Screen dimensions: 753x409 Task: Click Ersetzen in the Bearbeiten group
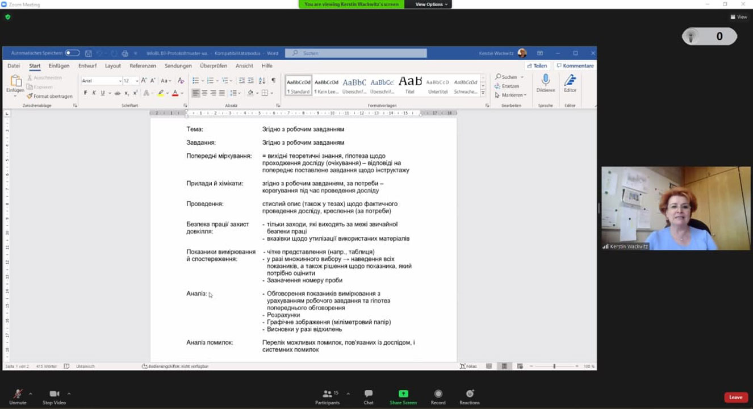507,86
